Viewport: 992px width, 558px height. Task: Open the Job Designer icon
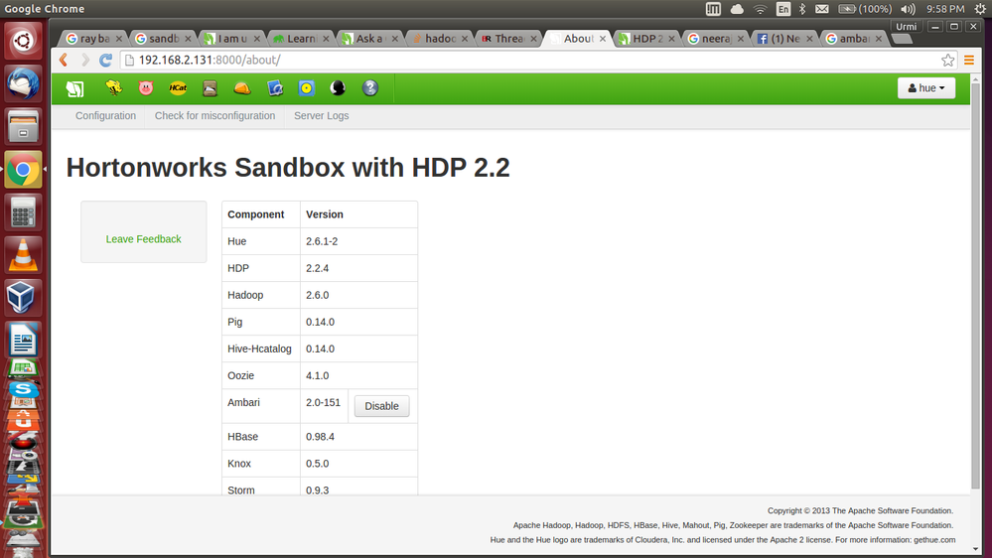pyautogui.click(x=275, y=88)
